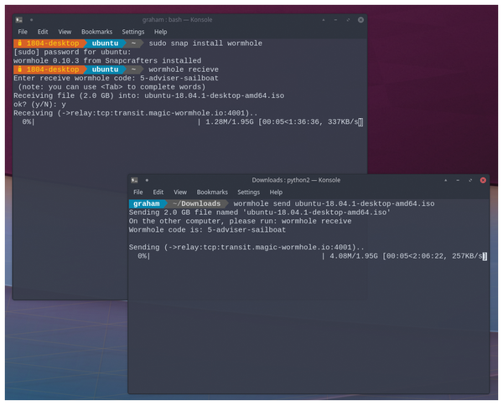Click the 'graham' prompt segment in Downloads terminal
This screenshot has width=503, height=405.
pos(146,203)
